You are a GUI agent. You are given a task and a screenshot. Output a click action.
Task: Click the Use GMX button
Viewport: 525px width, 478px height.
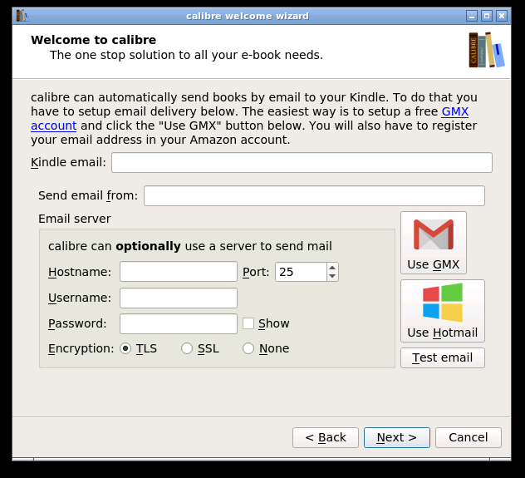click(x=434, y=243)
